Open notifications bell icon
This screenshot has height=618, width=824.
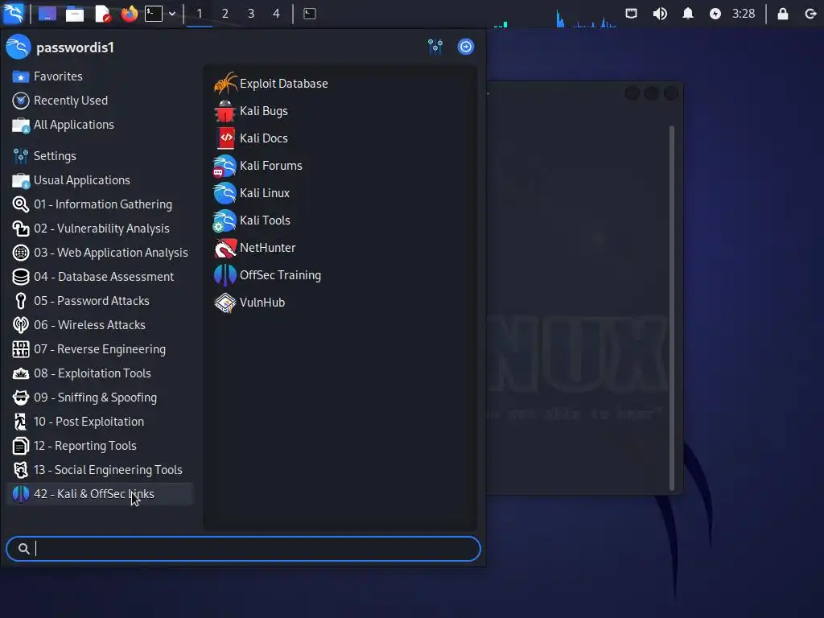click(687, 14)
